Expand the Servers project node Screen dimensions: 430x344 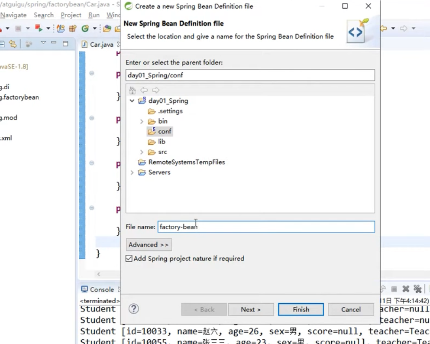pyautogui.click(x=132, y=172)
